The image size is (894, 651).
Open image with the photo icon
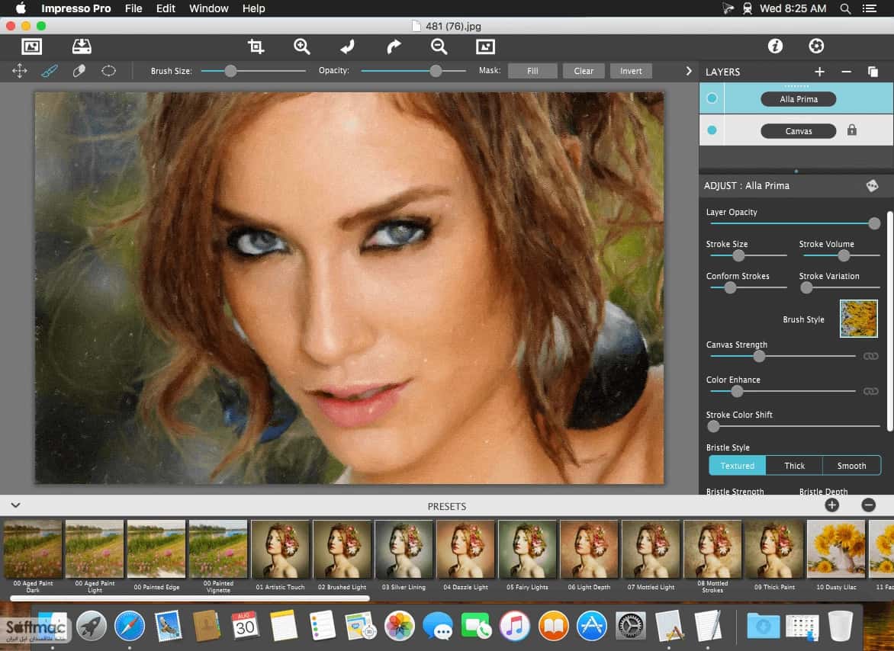click(x=31, y=46)
